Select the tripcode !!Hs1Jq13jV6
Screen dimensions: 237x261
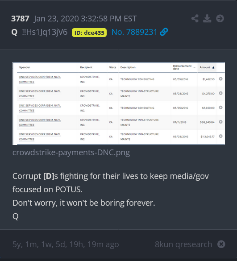click(45, 32)
